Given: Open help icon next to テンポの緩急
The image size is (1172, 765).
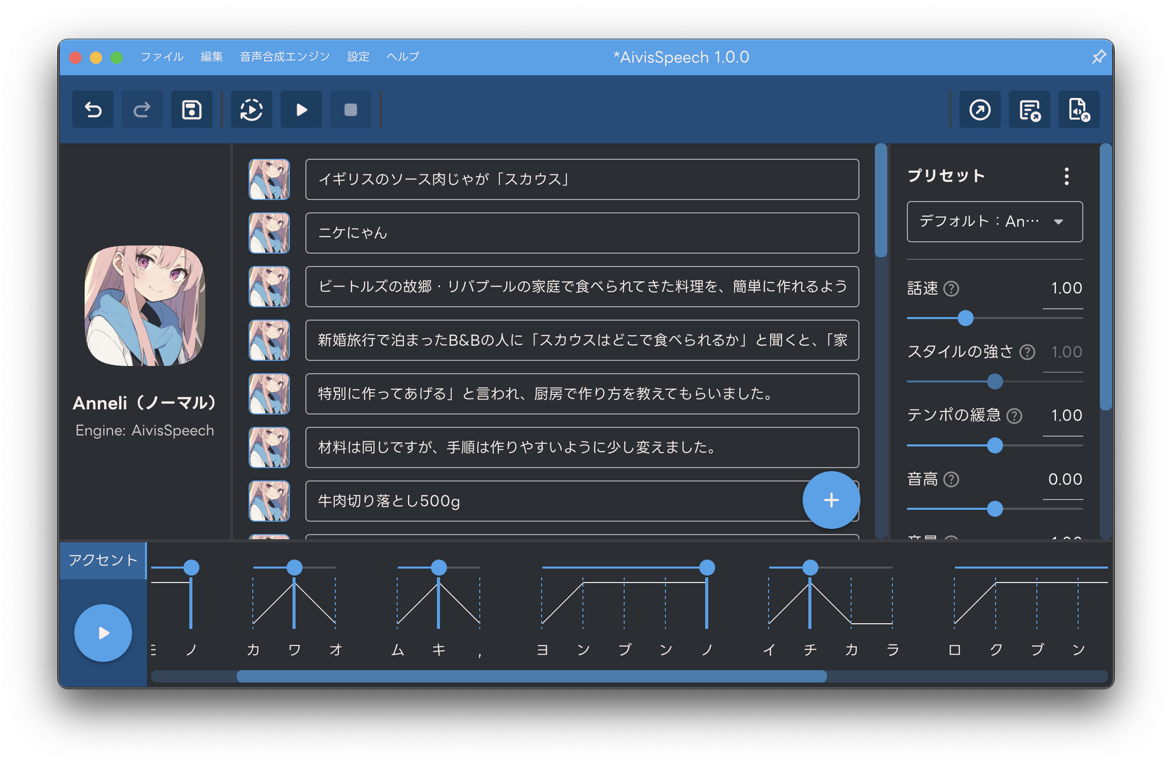Looking at the screenshot, I should 1014,416.
